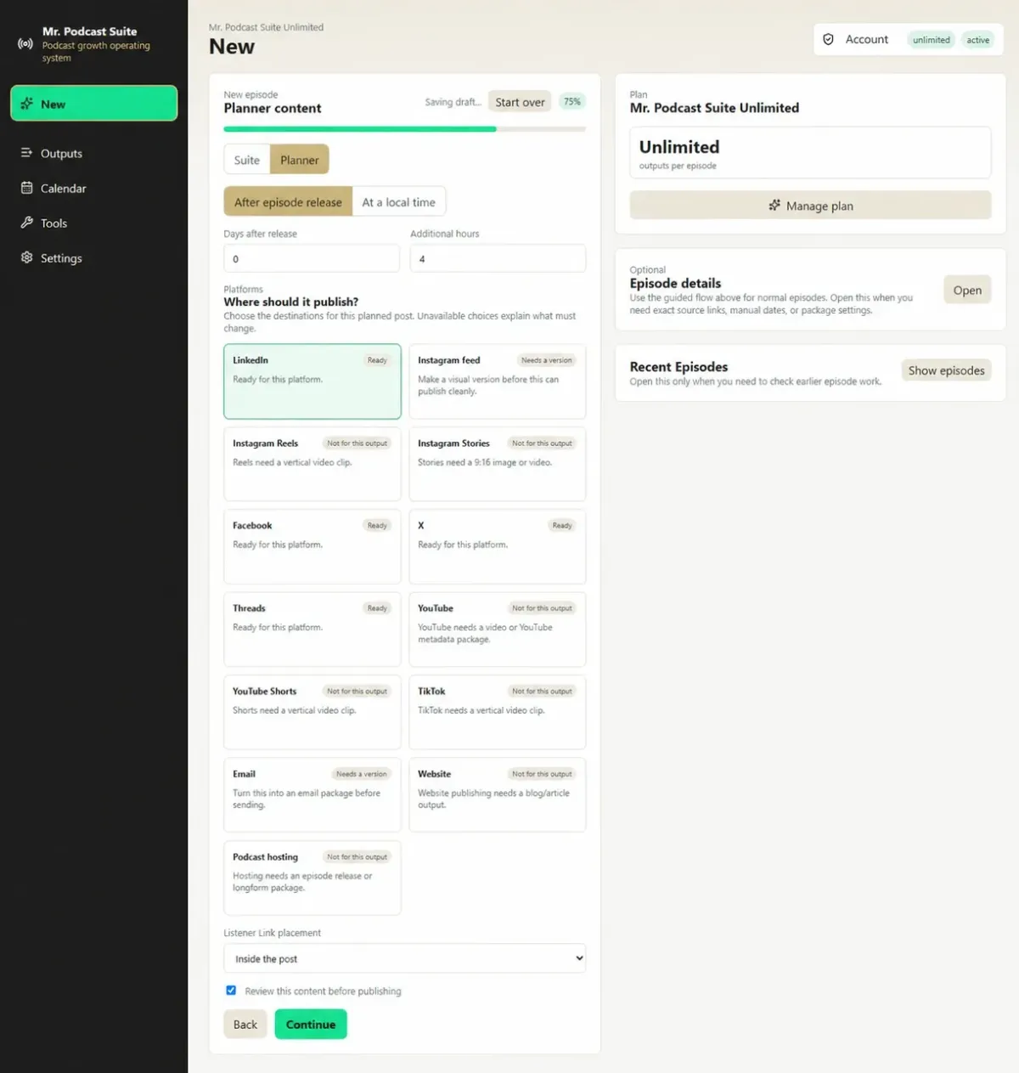Image resolution: width=1019 pixels, height=1073 pixels.
Task: Click the active status badge
Action: click(977, 40)
